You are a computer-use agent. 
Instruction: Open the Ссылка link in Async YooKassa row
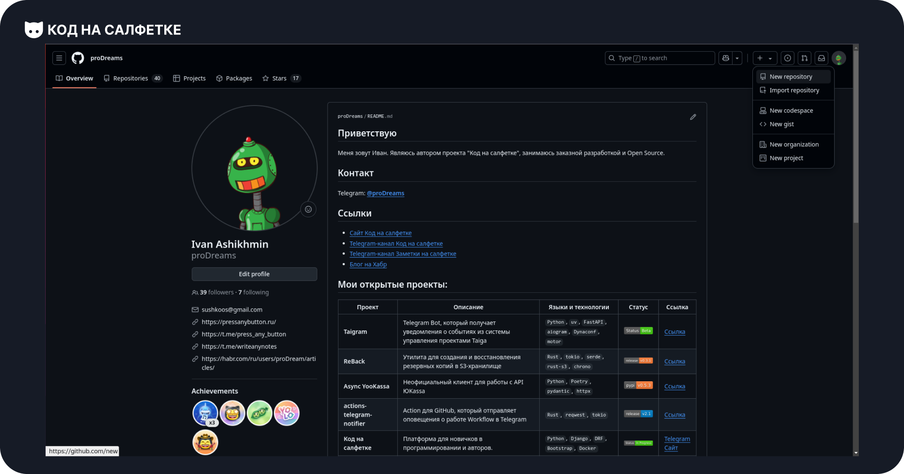pos(675,386)
